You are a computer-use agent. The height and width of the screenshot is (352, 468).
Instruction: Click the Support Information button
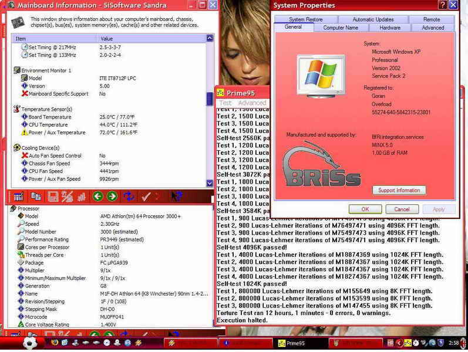tap(399, 190)
